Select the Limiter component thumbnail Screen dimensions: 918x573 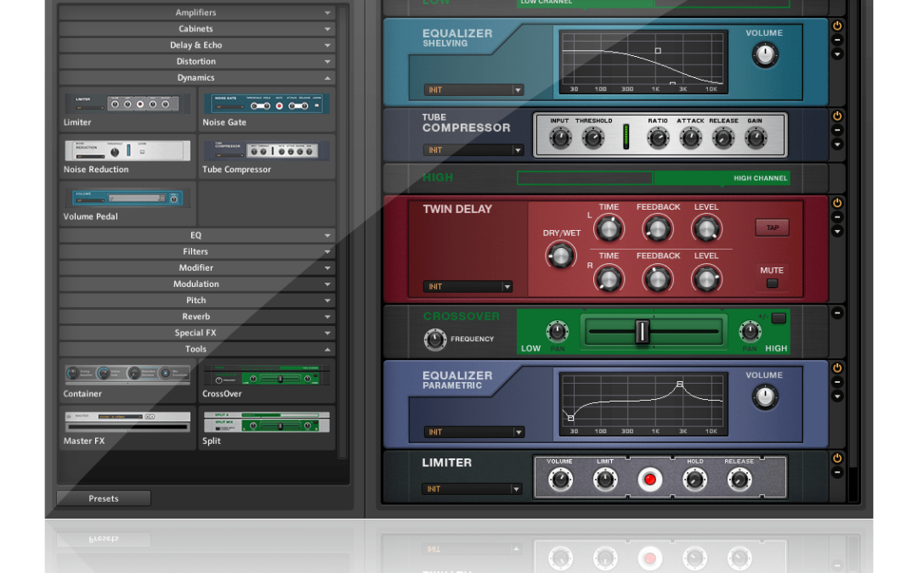click(x=127, y=104)
